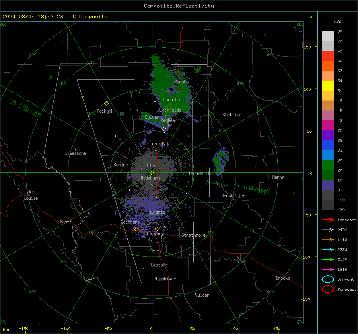Click the green storm cell east of ThreeHills
This screenshot has height=334, width=358.
(220, 161)
